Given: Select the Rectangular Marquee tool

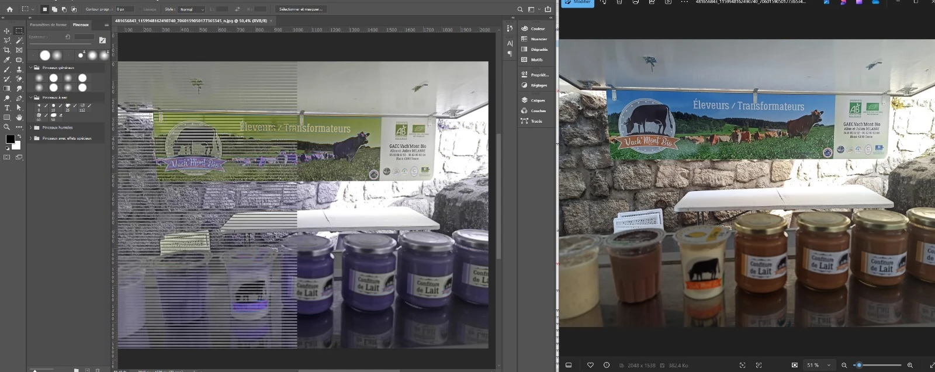Looking at the screenshot, I should click(x=19, y=31).
